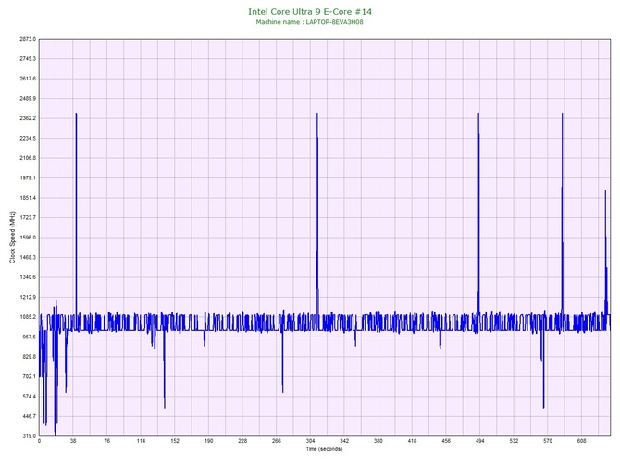Screen dimensions: 620x465
Task: Click the 380 time axis tick label
Action: 378,441
